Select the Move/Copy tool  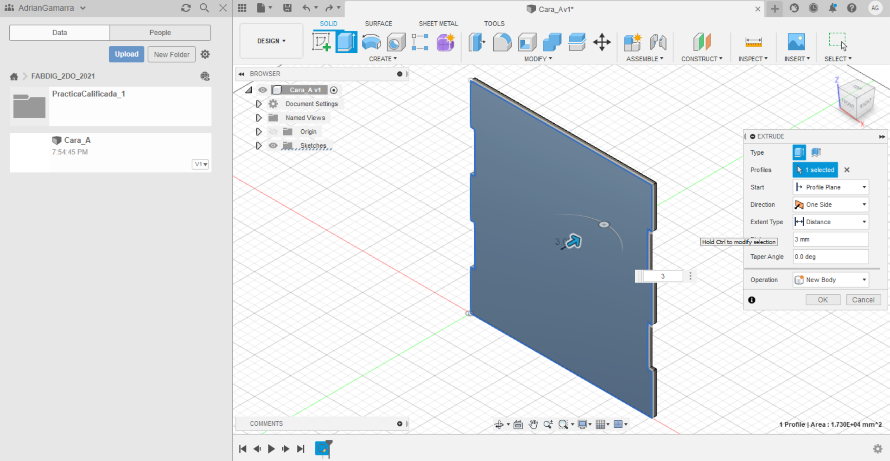(x=602, y=42)
